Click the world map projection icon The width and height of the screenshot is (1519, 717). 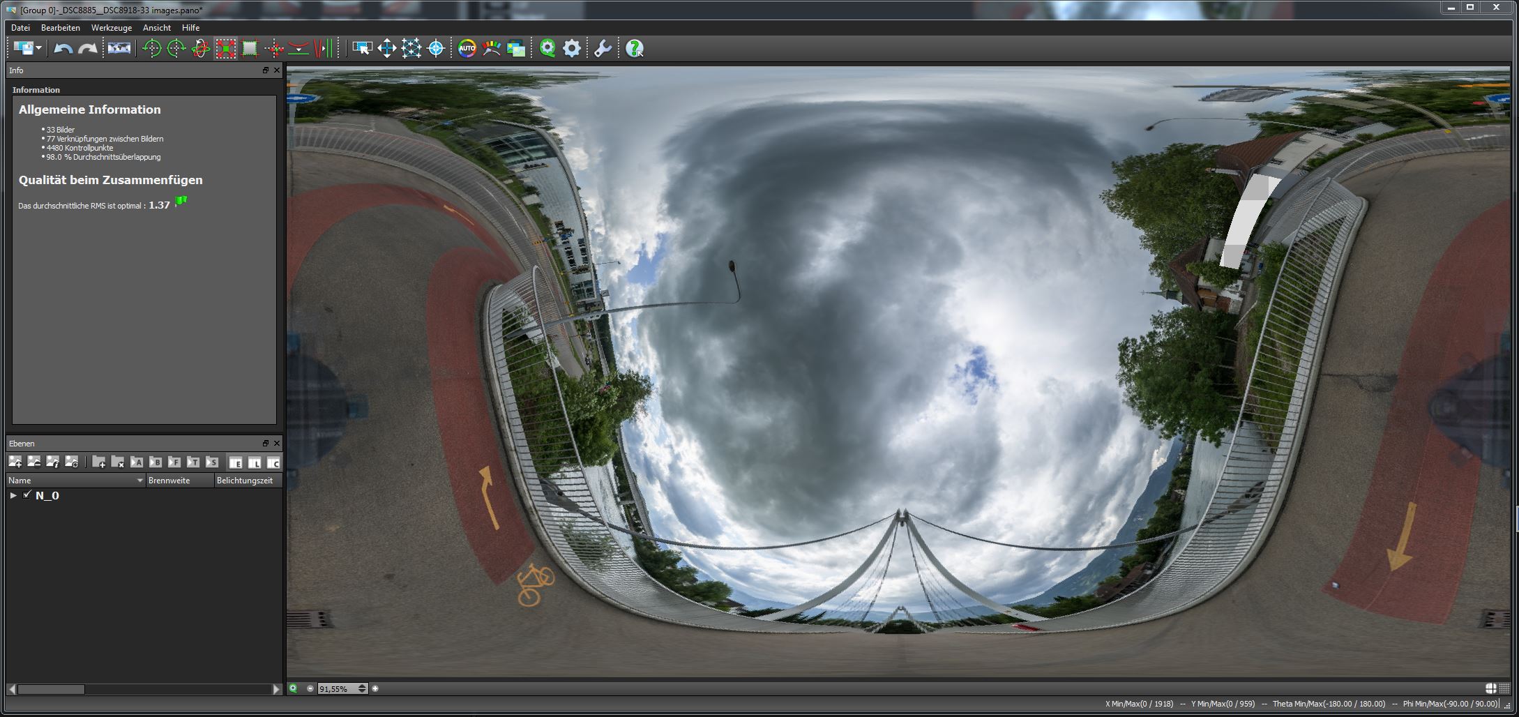point(119,48)
